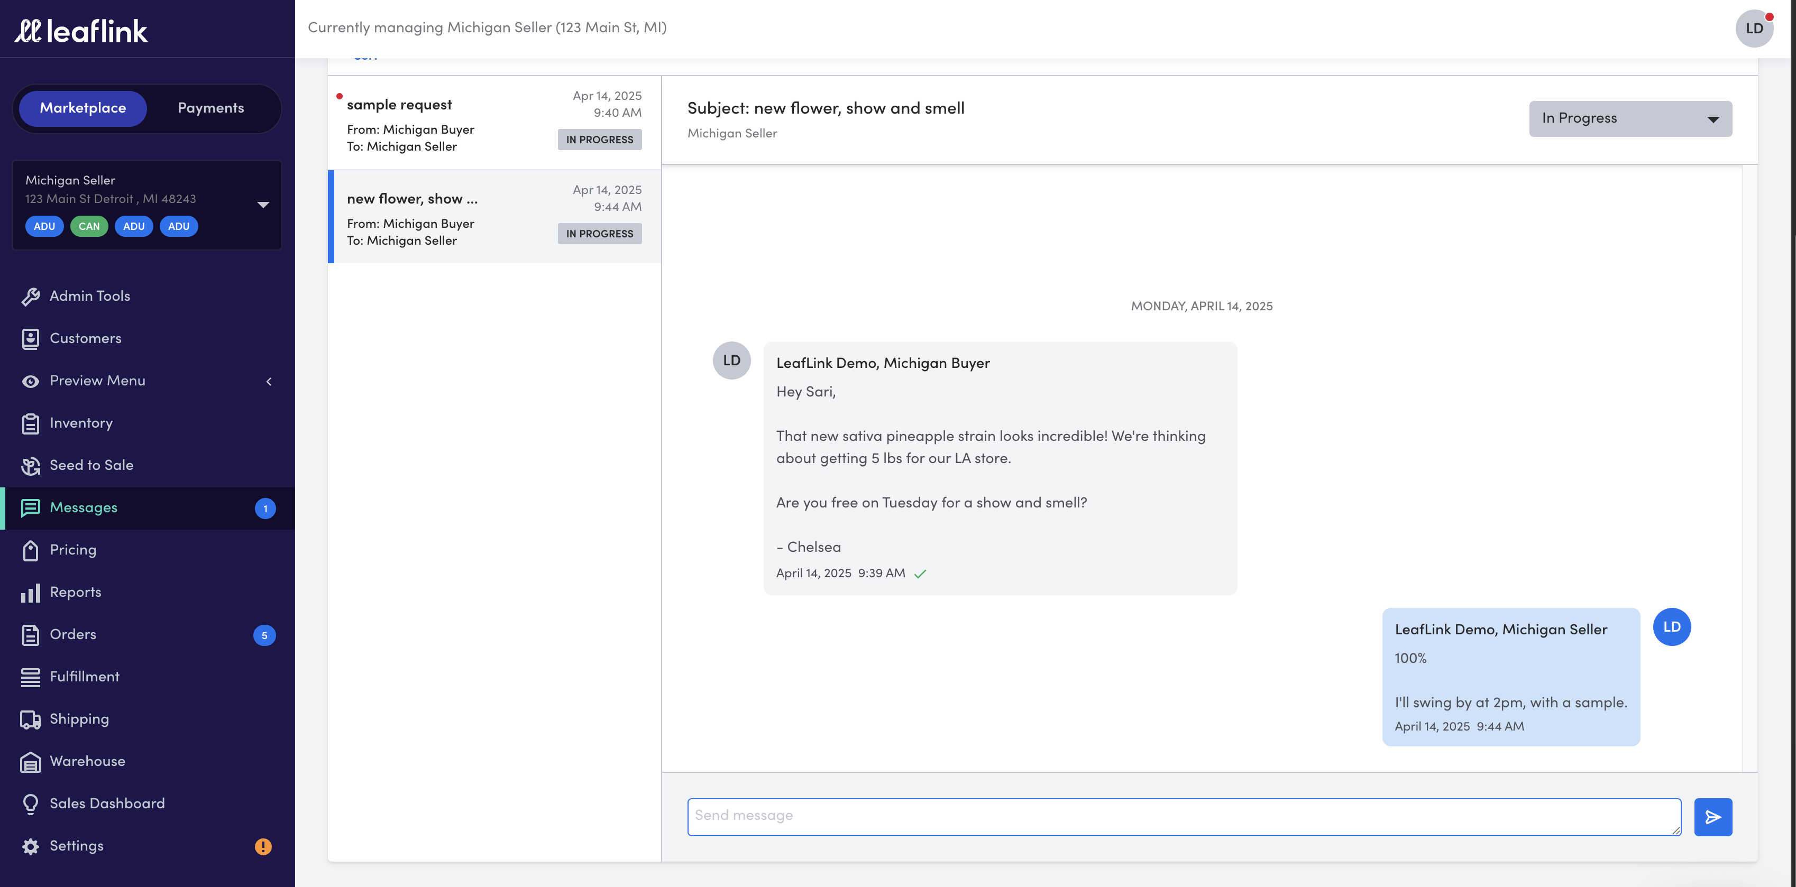Click the Shipping truck icon
This screenshot has width=1796, height=887.
31,720
